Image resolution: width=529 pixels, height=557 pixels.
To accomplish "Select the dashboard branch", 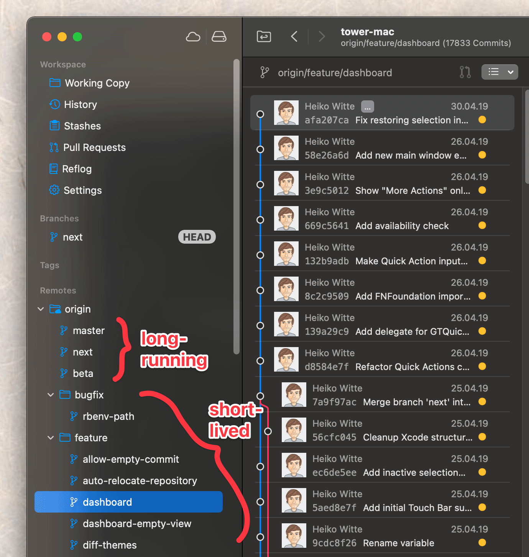I will (128, 502).
